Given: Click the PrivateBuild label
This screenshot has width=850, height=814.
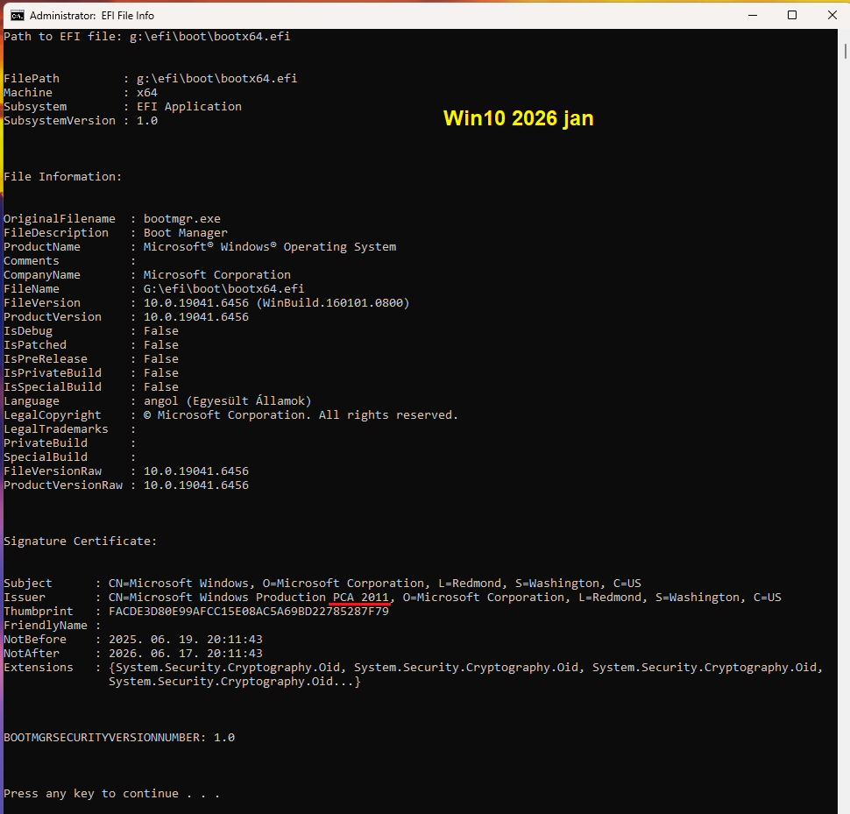Looking at the screenshot, I should tap(46, 443).
